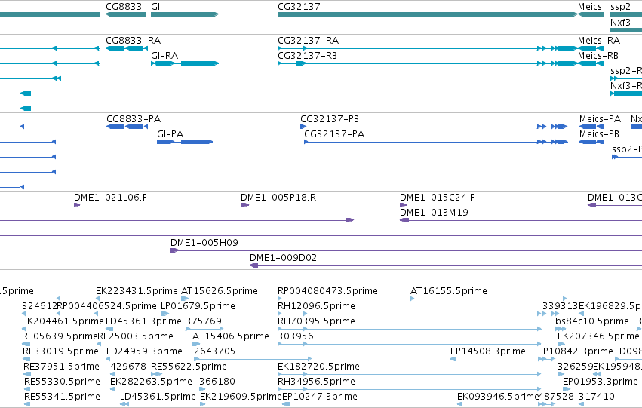Click the Meics-PB protein glyph
Screen dimensions: 642x408
[x=591, y=142]
